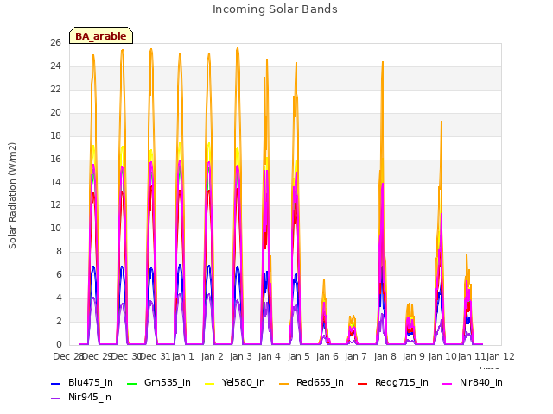Select the Redg715_in legend label
The width and height of the screenshot is (553, 414).
pos(402,383)
